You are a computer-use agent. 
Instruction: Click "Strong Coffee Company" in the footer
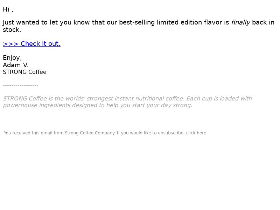pyautogui.click(x=90, y=133)
